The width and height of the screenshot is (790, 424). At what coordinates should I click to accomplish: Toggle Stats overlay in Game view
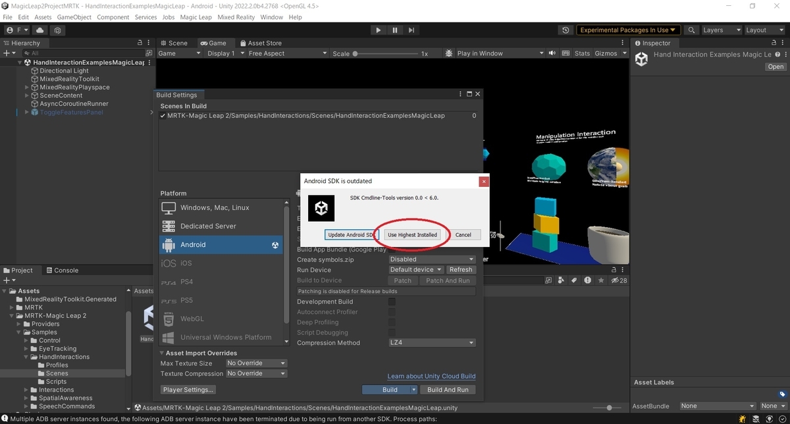(x=582, y=53)
